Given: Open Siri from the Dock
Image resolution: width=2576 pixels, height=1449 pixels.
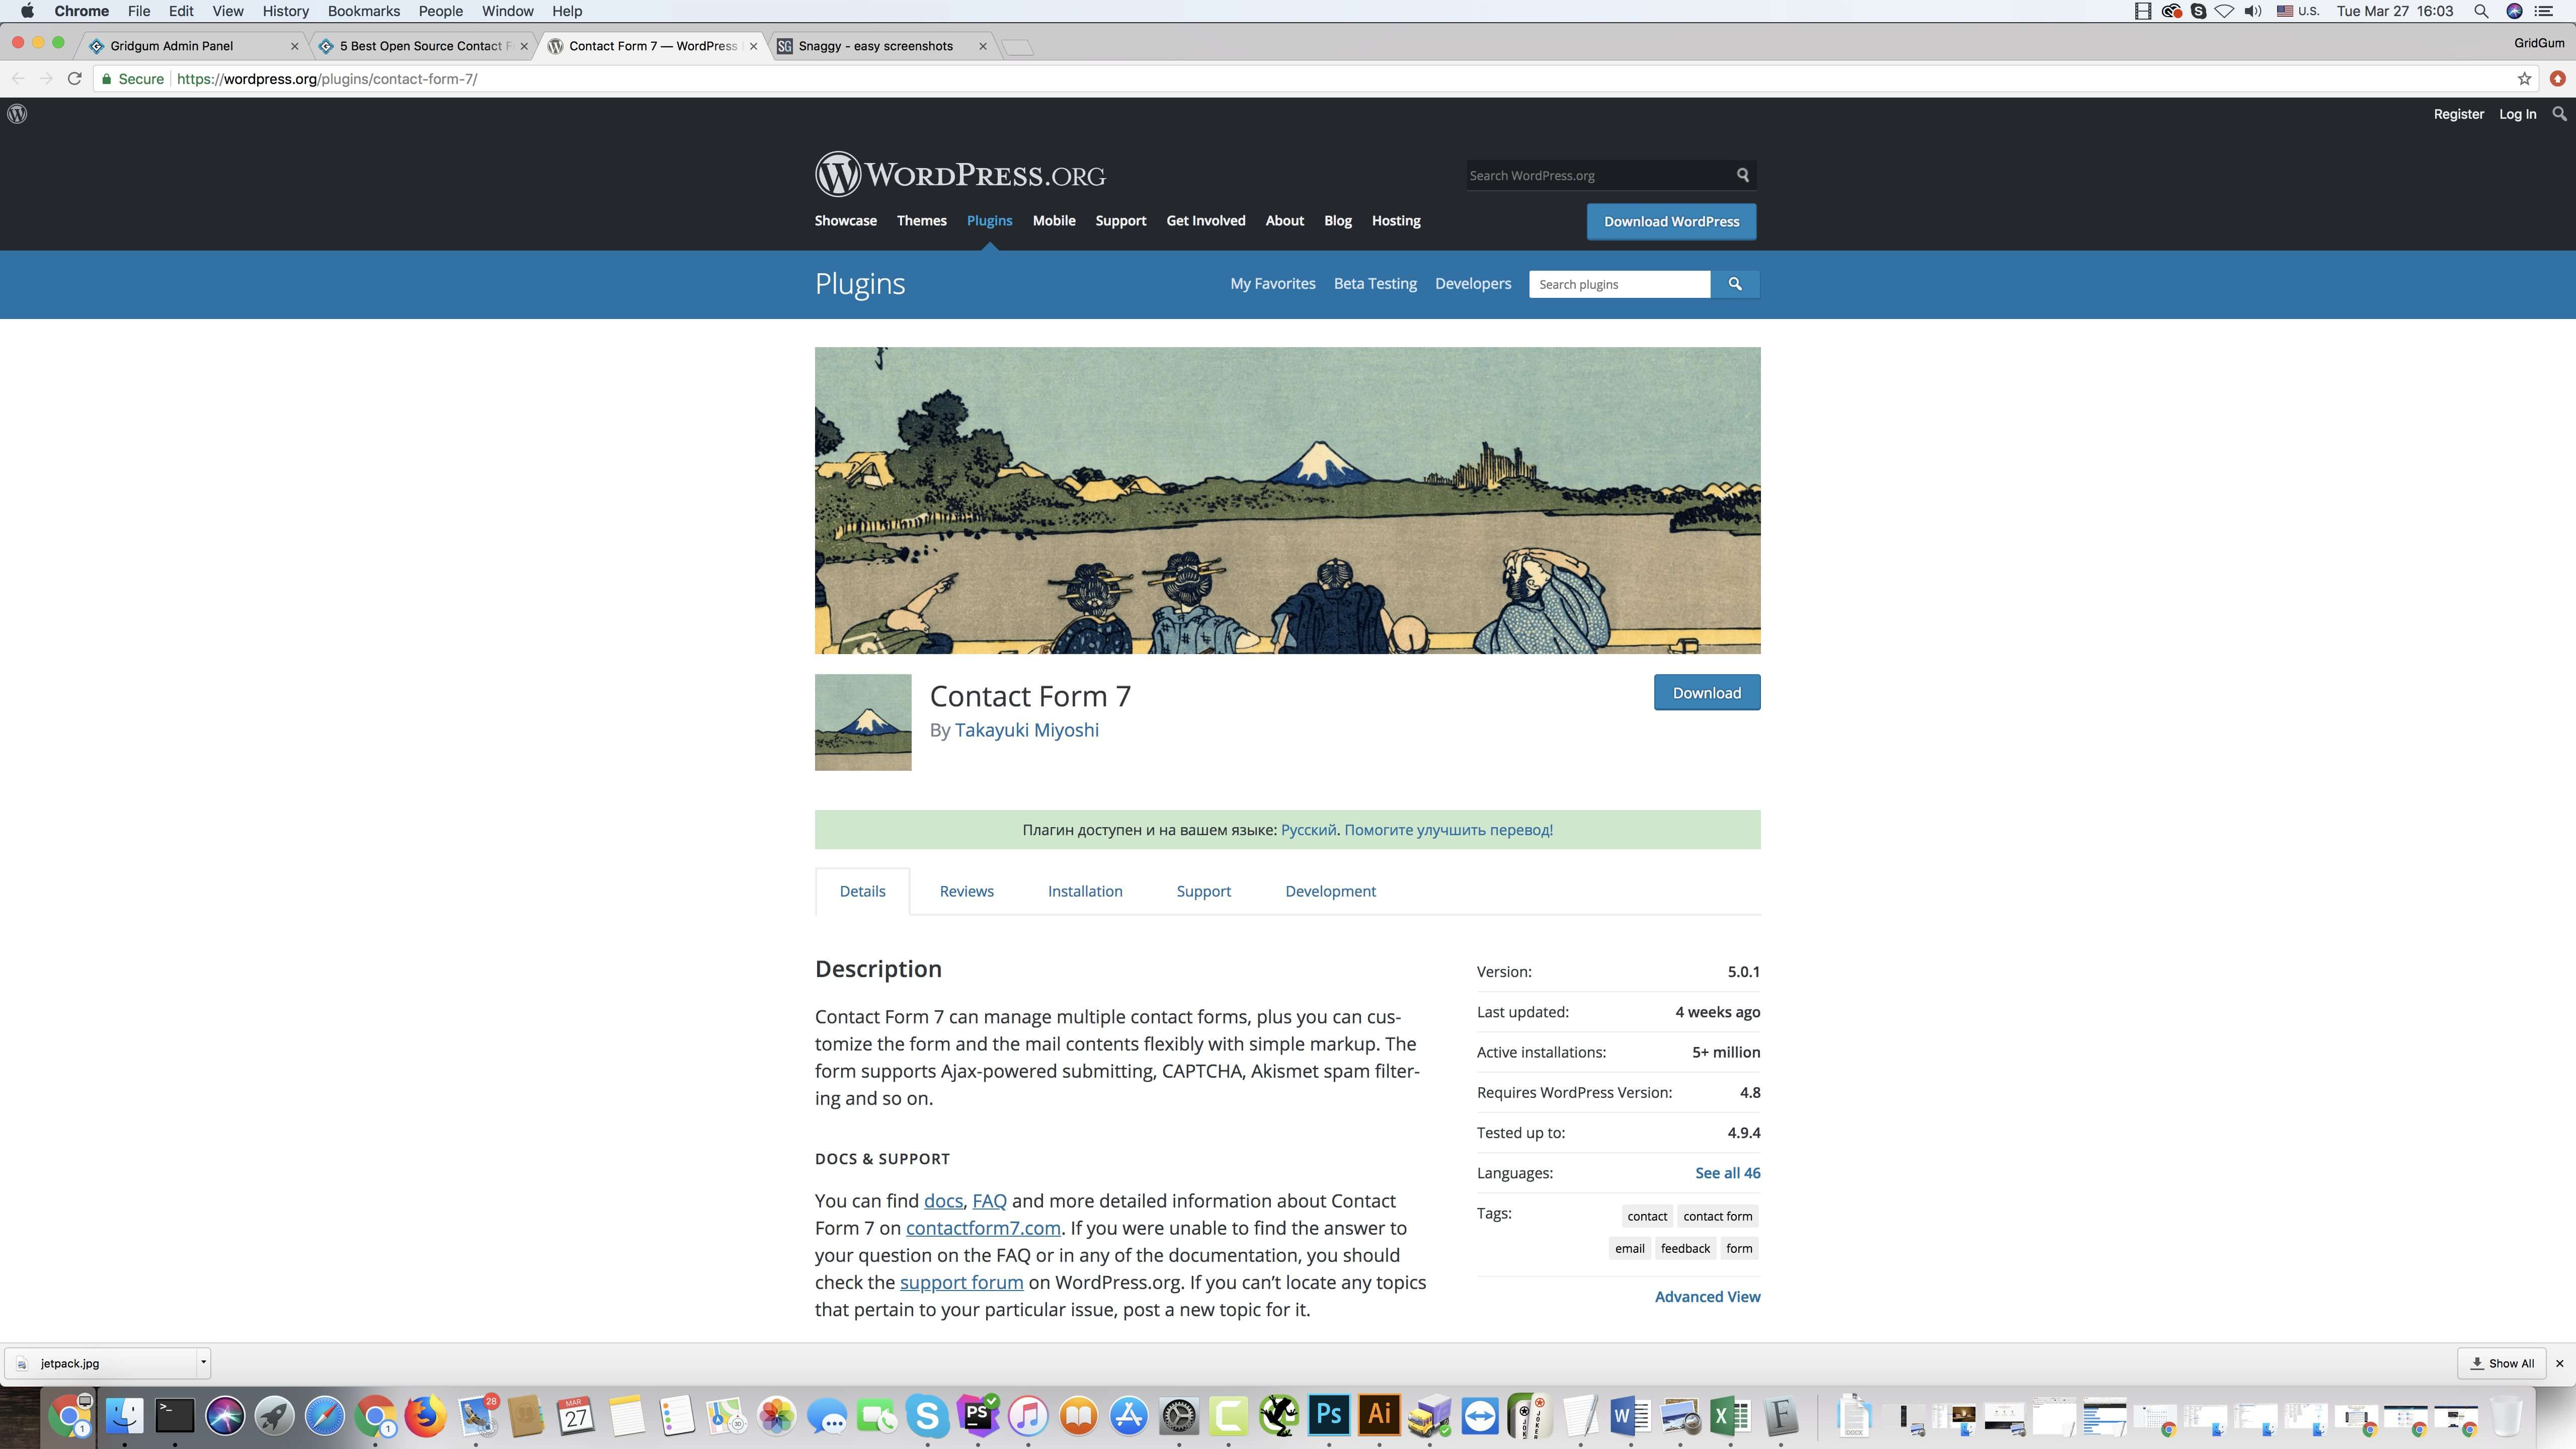Looking at the screenshot, I should click(225, 1416).
